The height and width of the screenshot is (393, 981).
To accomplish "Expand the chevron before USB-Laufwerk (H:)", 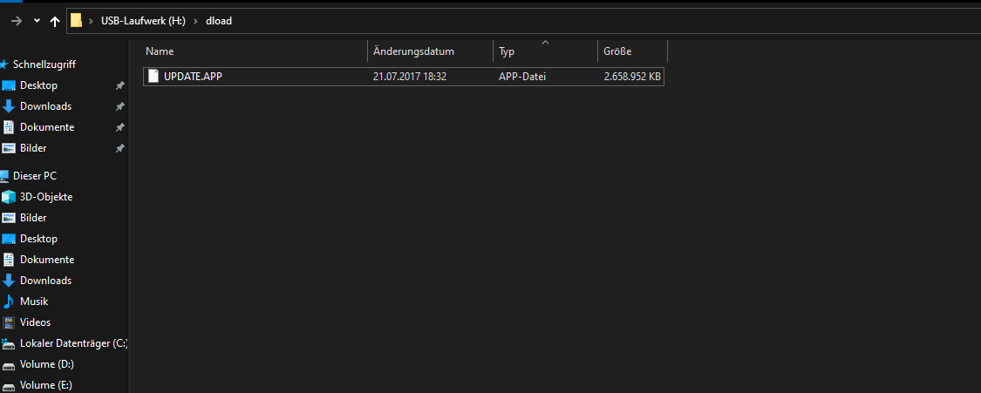I will coord(92,21).
